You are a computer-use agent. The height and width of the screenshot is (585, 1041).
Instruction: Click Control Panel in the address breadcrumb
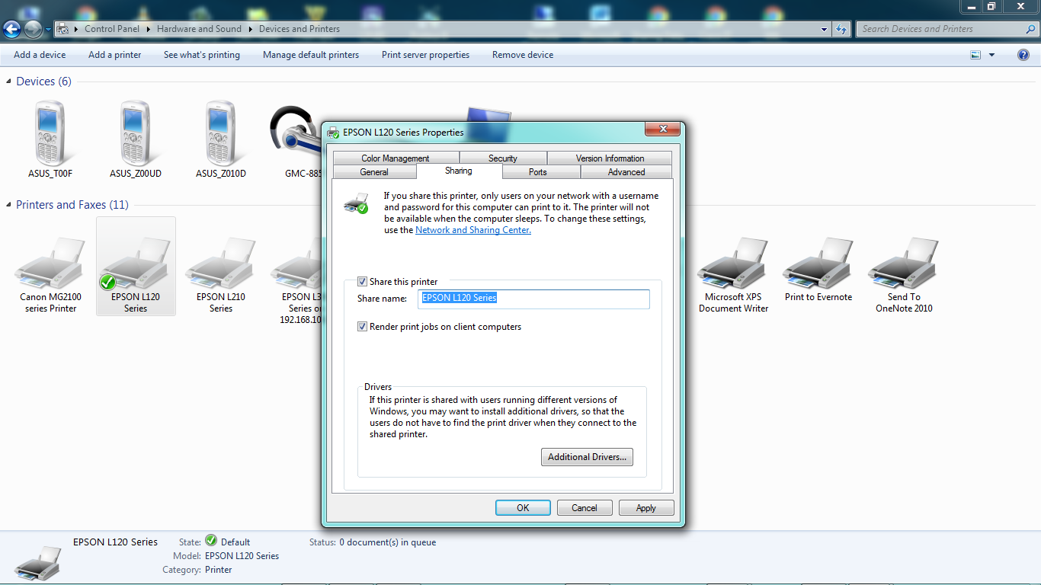click(112, 29)
